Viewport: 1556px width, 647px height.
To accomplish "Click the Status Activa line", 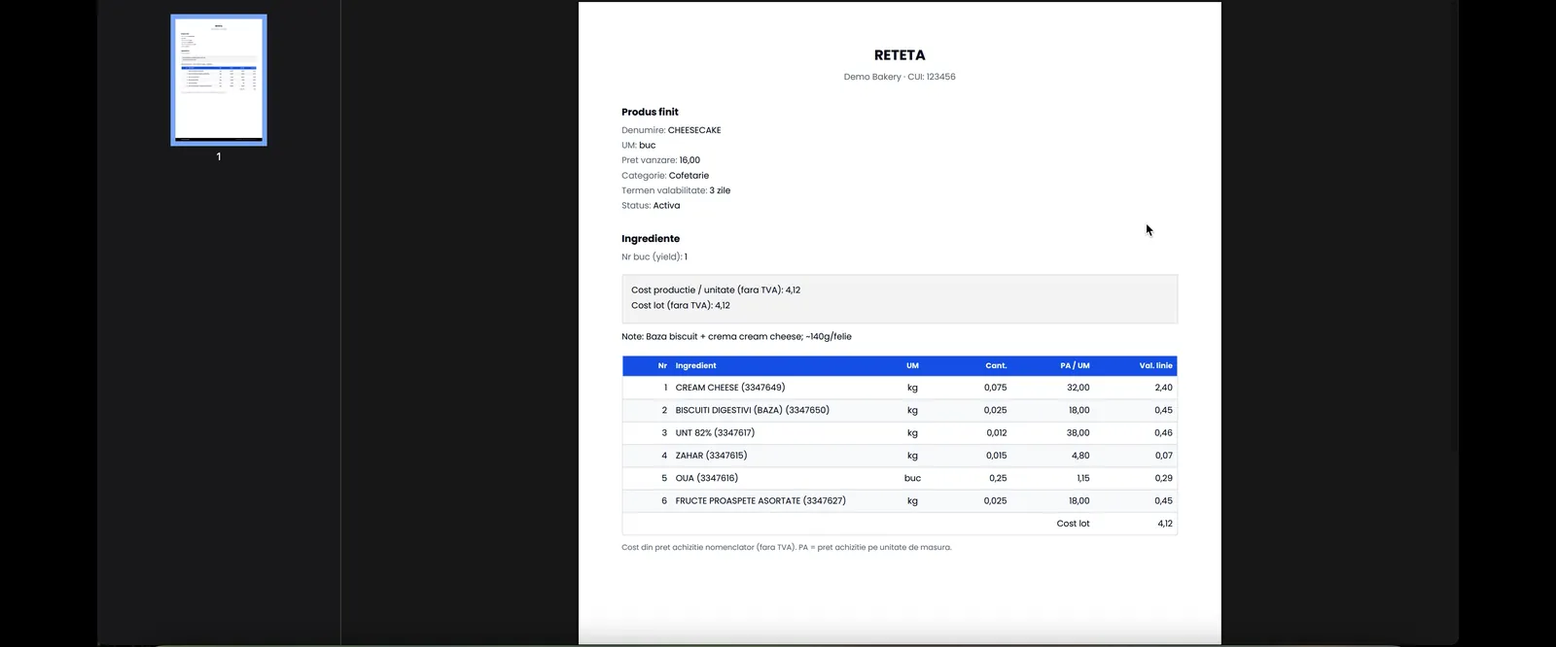I will [x=651, y=206].
